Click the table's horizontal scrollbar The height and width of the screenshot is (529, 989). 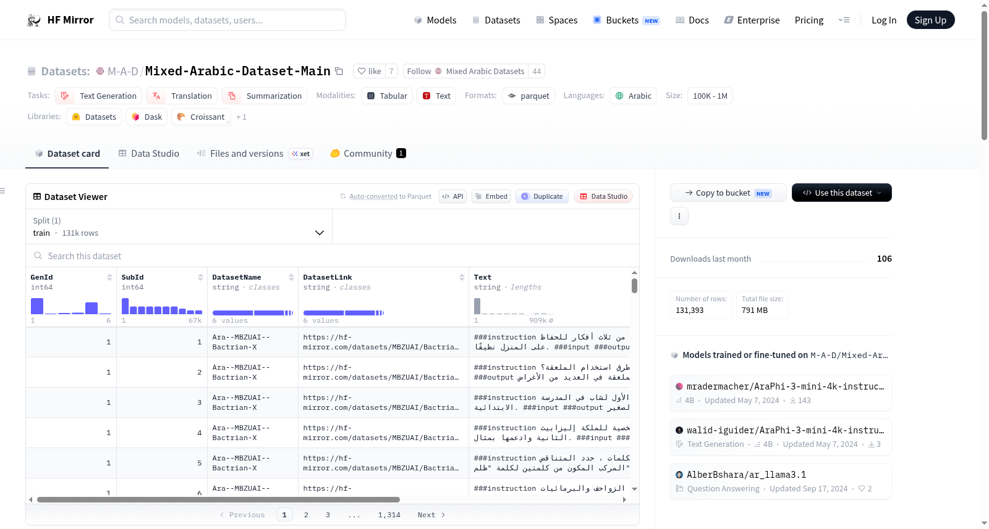[218, 499]
